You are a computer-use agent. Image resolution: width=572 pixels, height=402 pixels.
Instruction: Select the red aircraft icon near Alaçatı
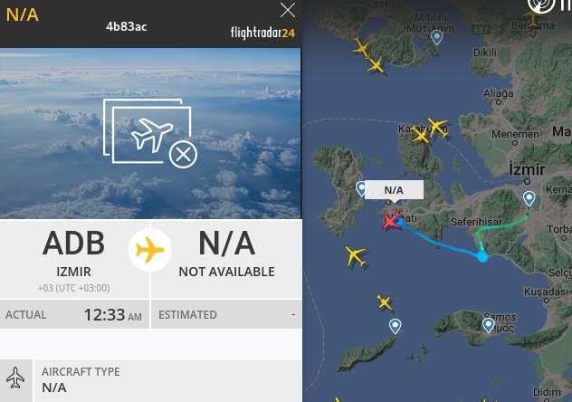(x=391, y=220)
